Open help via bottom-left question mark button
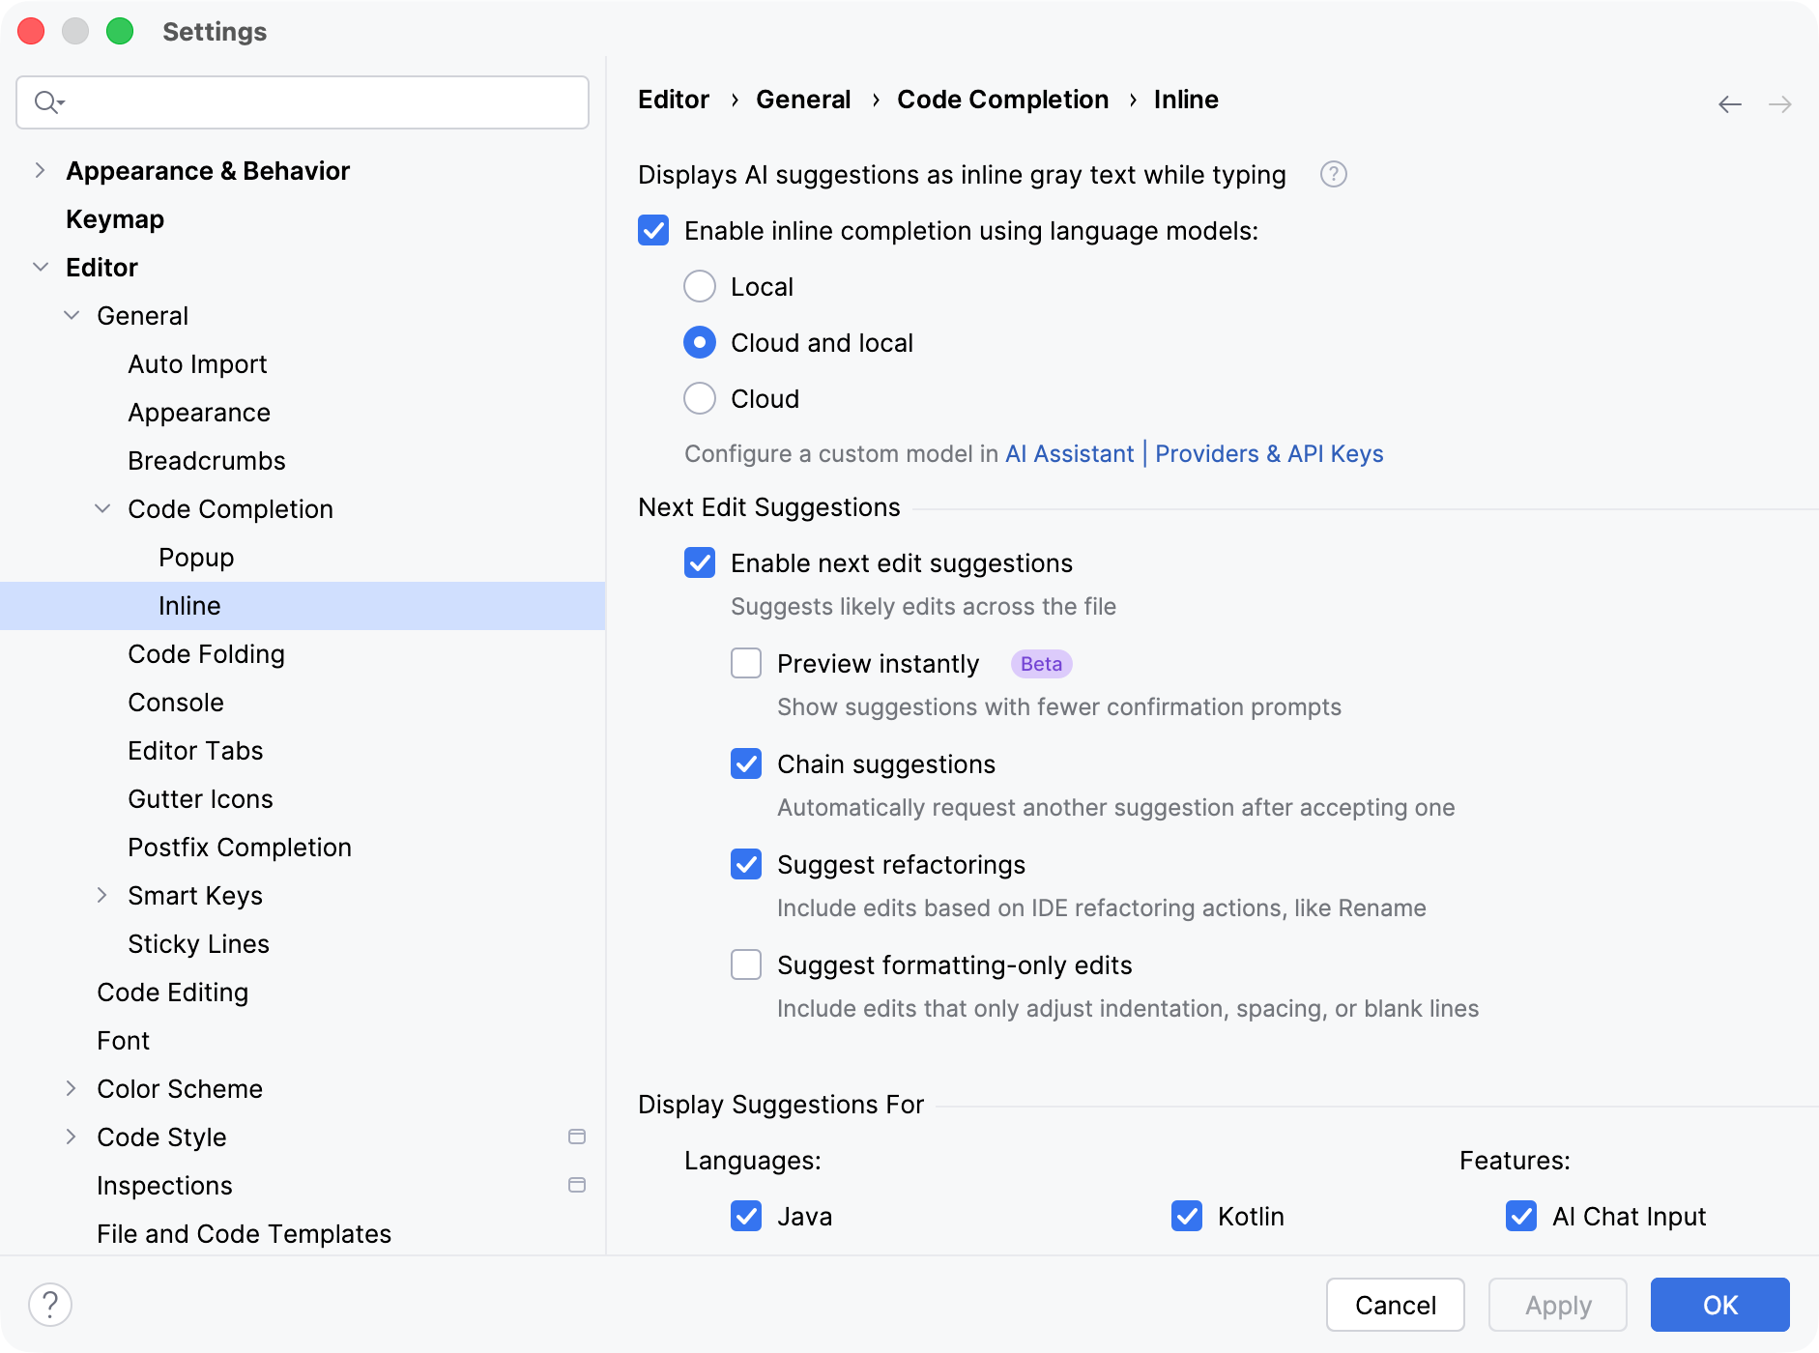 (x=50, y=1305)
